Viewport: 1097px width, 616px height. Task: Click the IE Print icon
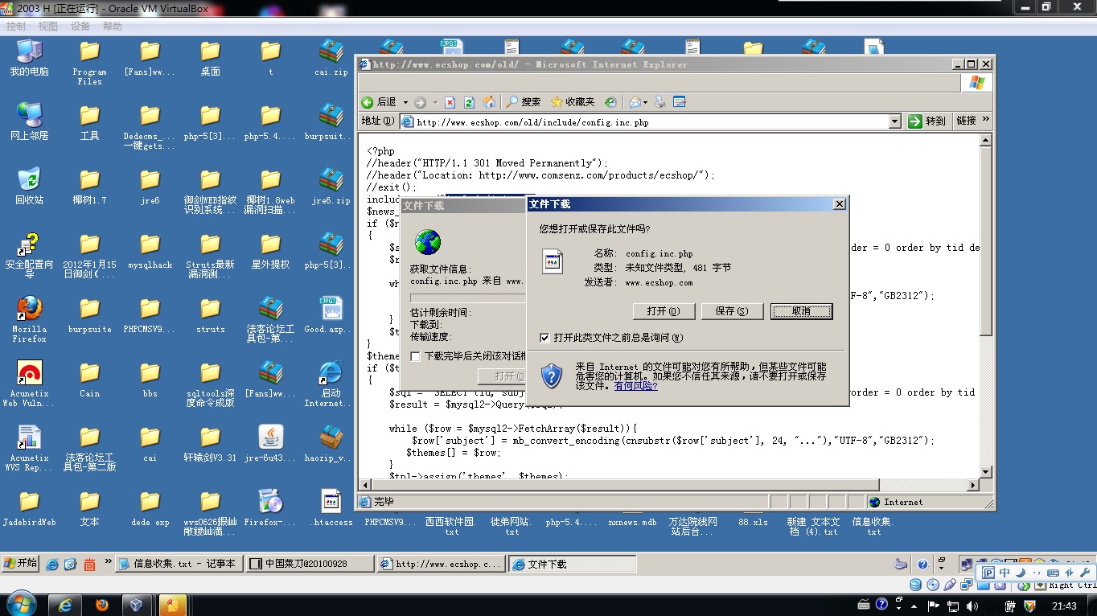660,102
